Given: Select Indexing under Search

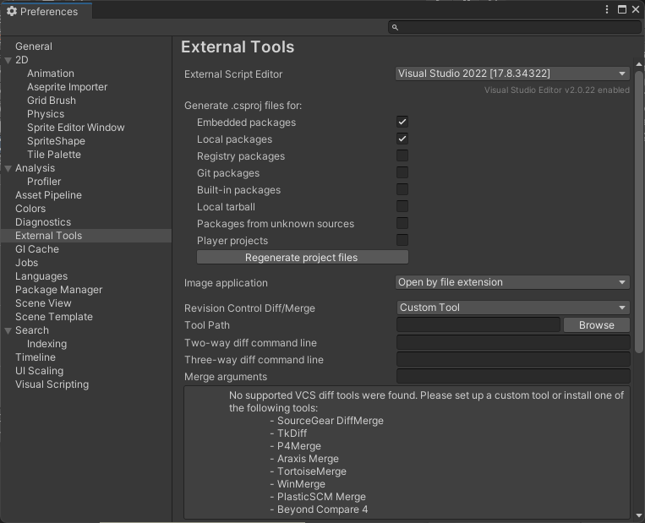Looking at the screenshot, I should point(46,344).
